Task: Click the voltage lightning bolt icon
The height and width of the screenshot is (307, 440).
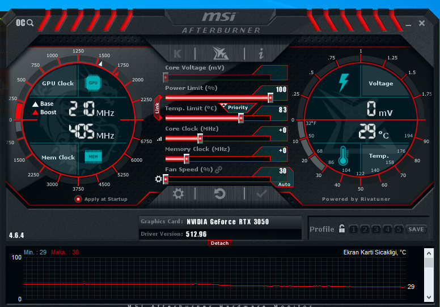Action: (x=344, y=83)
